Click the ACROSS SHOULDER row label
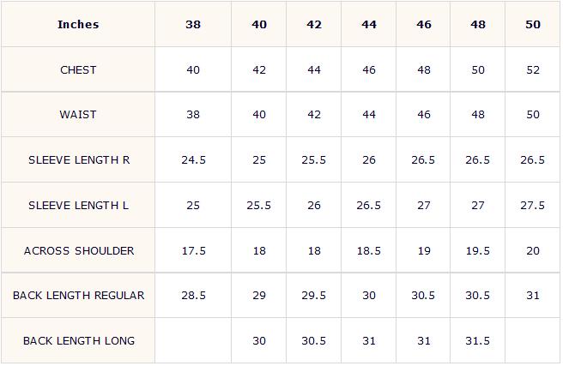 coord(78,250)
